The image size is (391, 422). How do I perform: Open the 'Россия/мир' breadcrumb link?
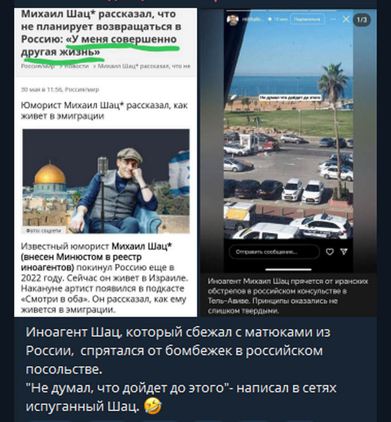pyautogui.click(x=37, y=66)
